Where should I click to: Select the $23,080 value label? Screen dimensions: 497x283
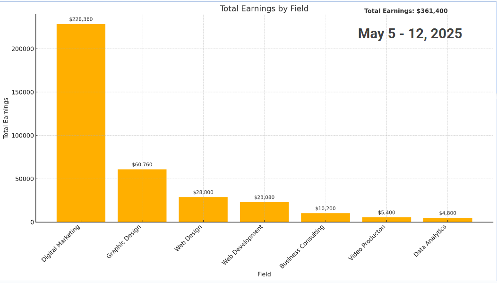[x=265, y=197]
